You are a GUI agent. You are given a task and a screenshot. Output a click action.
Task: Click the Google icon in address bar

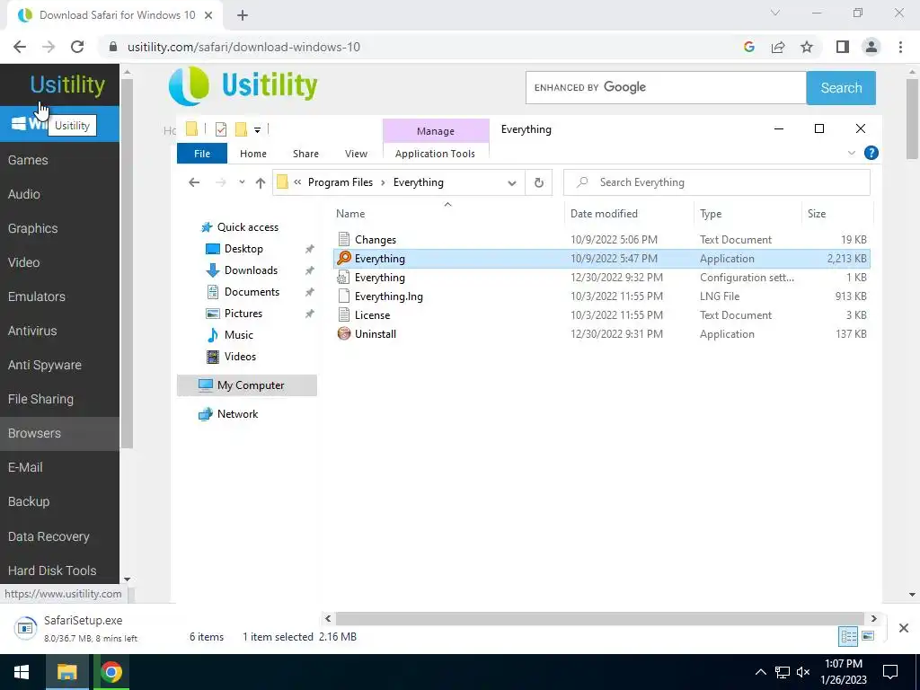(748, 47)
